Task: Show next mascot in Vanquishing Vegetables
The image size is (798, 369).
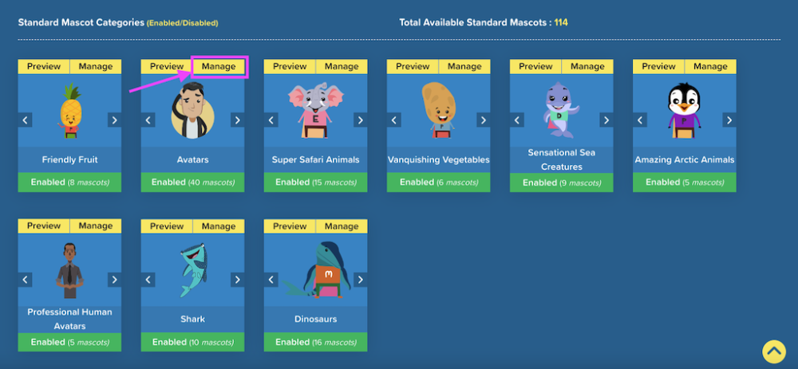Action: (x=484, y=120)
